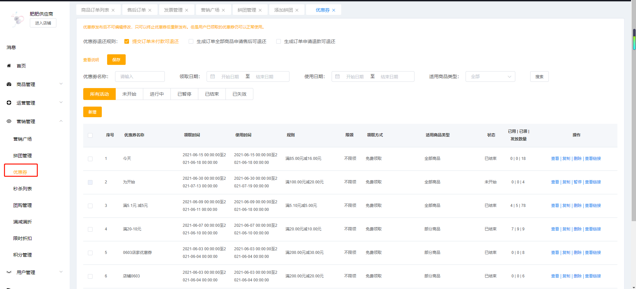The width and height of the screenshot is (636, 289).
Task: Switch to the 进行中 filter tab
Action: coord(157,94)
